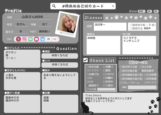Toggle the グループホーム checkbox
This screenshot has height=115, width=161.
tap(121, 83)
